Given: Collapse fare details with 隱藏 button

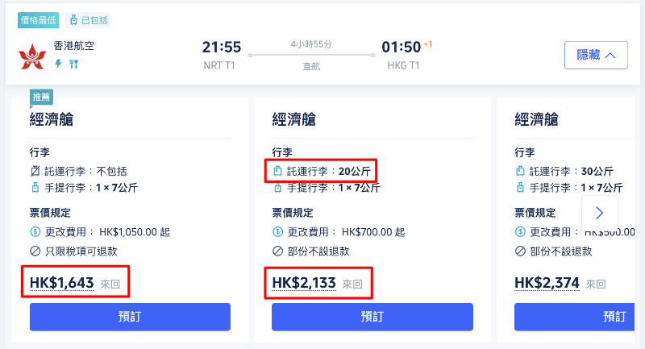Looking at the screenshot, I should tap(596, 55).
